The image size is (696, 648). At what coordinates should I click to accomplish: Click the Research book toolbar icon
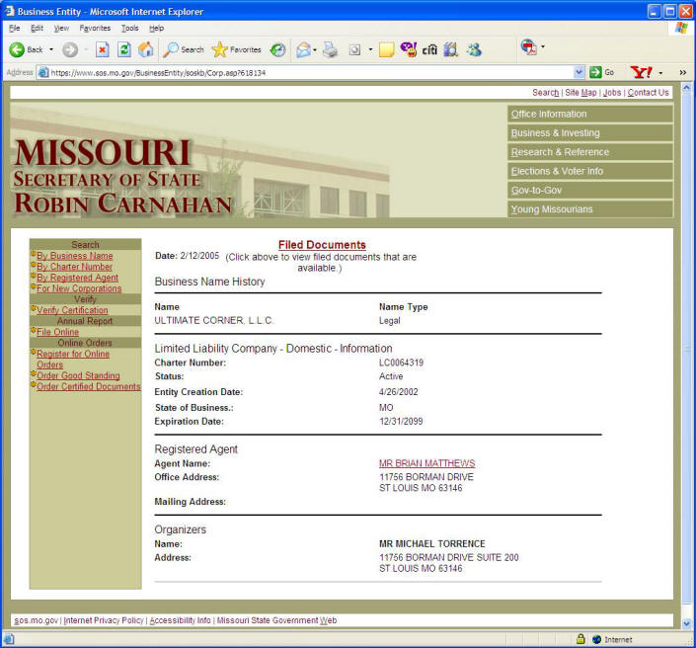click(x=451, y=49)
